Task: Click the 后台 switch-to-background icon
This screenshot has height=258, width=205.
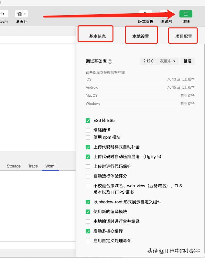Action: (x=3, y=14)
